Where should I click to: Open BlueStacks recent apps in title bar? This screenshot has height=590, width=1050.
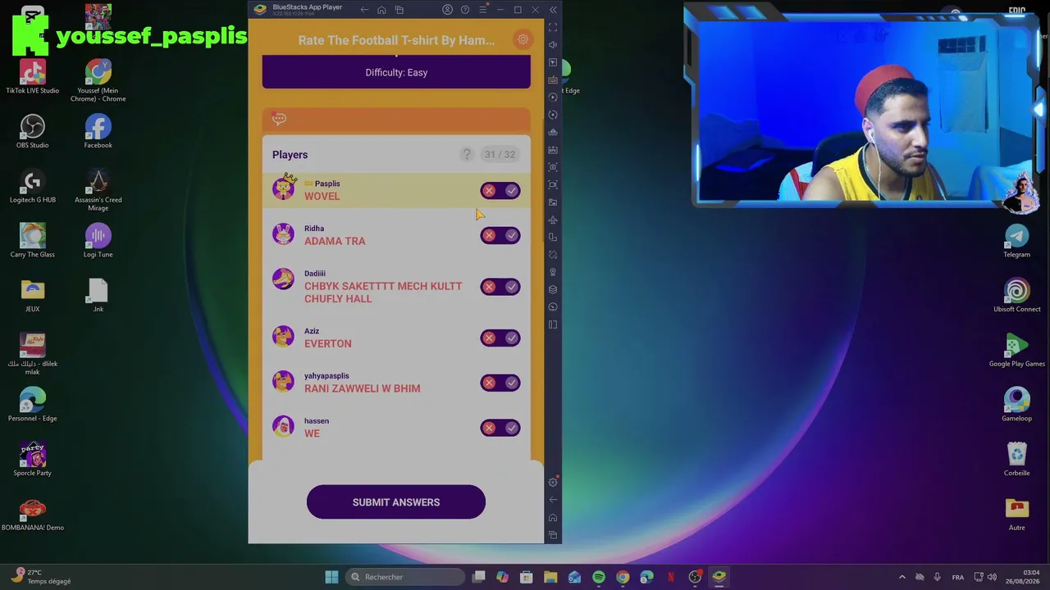point(399,10)
